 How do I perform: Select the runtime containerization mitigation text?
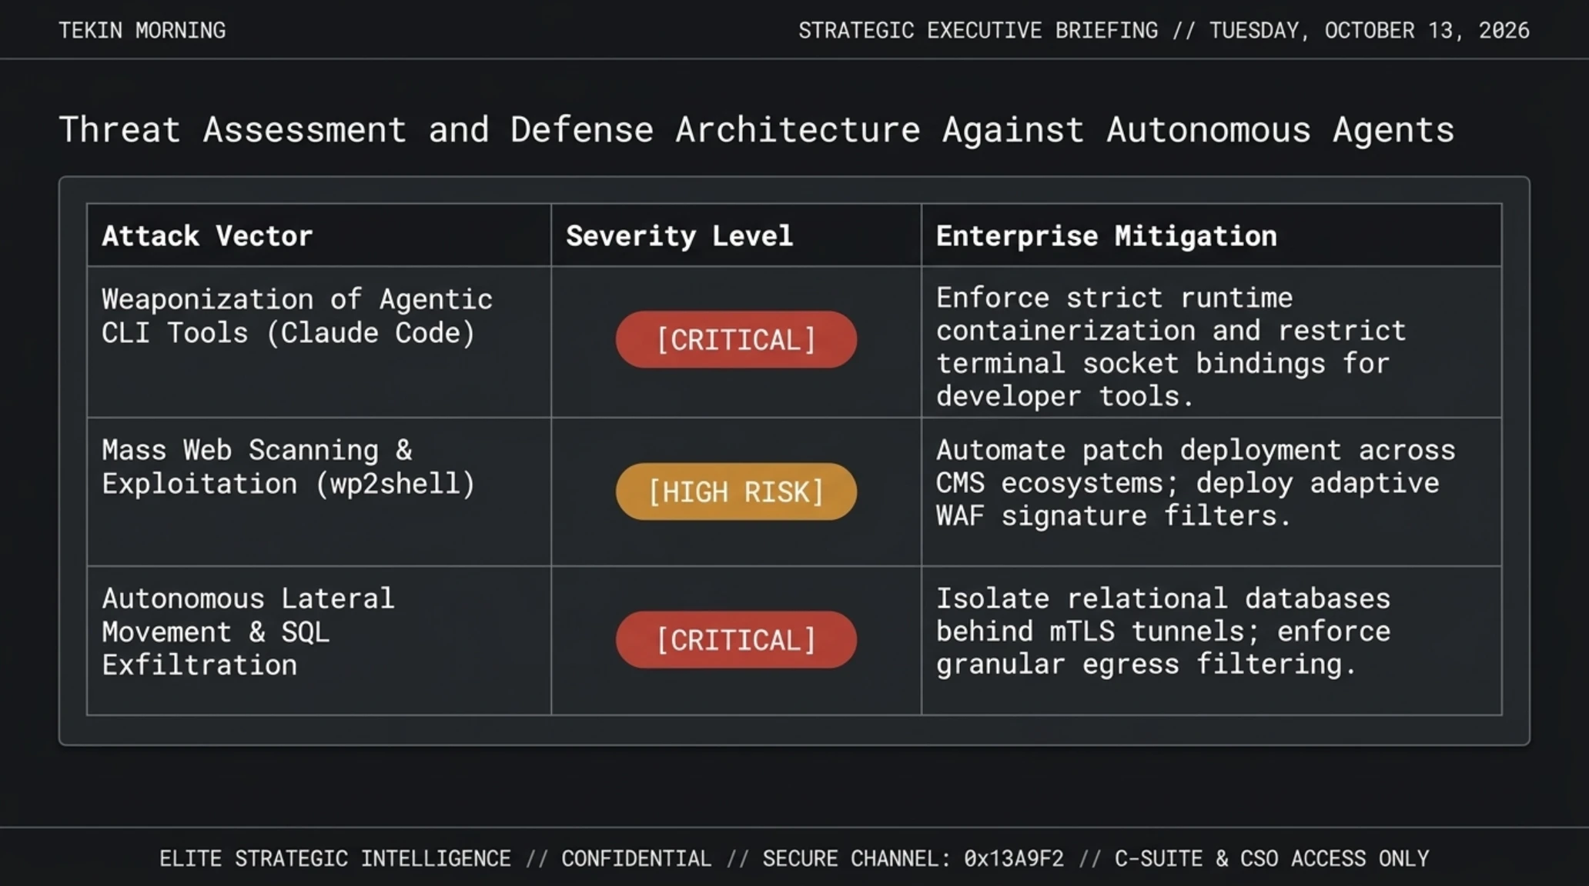pyautogui.click(x=1171, y=347)
